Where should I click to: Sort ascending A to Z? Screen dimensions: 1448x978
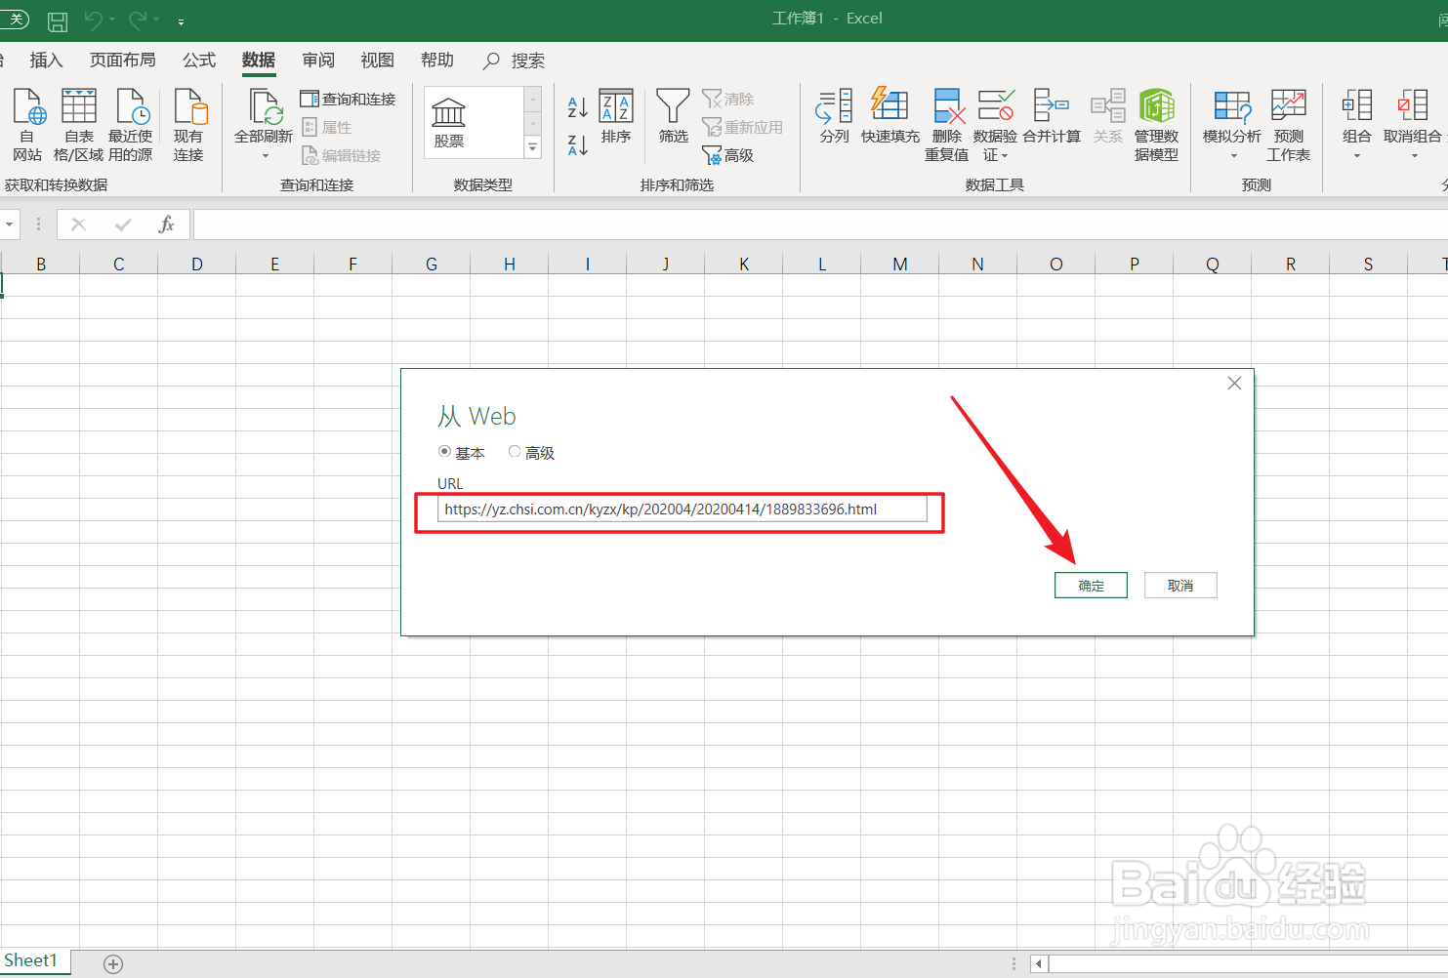(578, 106)
